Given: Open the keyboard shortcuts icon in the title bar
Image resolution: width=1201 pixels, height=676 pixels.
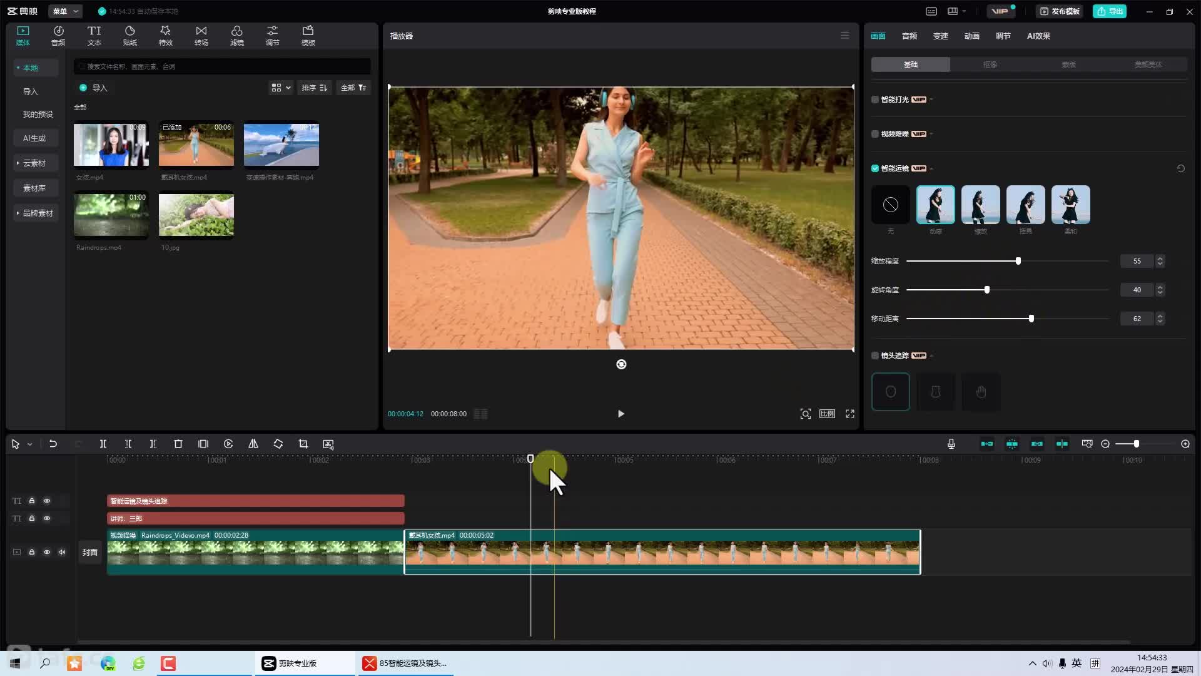Looking at the screenshot, I should click(931, 11).
